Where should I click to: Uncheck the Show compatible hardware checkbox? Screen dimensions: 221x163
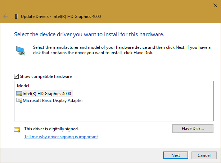[x=16, y=76]
